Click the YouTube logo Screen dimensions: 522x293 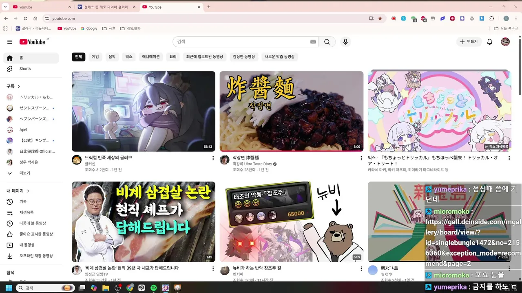pyautogui.click(x=33, y=42)
